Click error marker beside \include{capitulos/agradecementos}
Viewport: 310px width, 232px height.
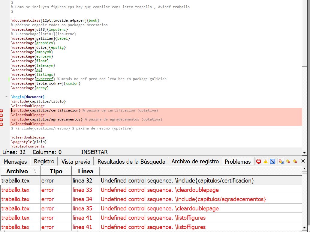coord(2,120)
